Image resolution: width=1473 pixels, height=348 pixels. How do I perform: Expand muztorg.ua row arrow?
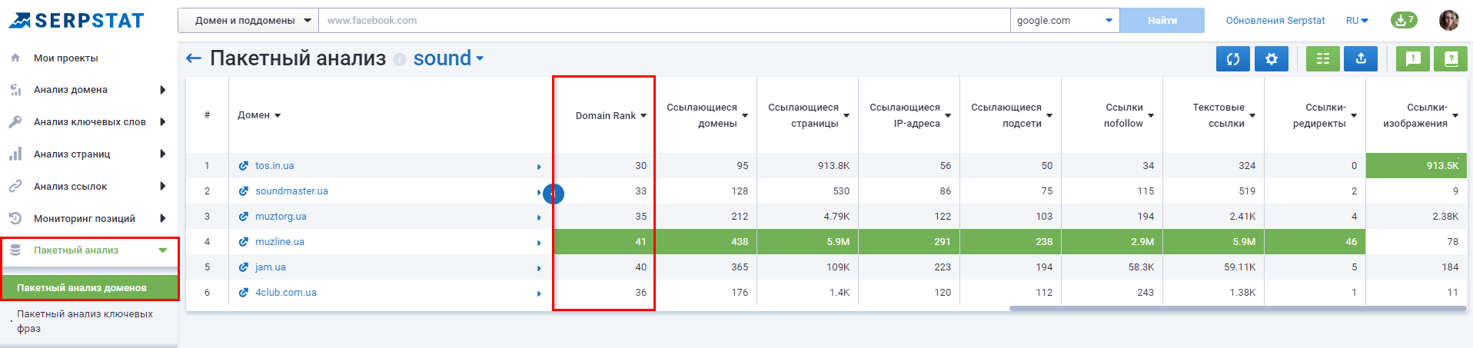(x=539, y=217)
